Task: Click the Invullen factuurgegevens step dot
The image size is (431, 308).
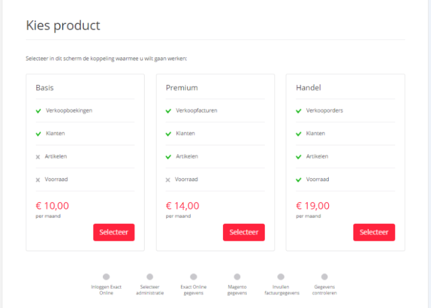Action: (281, 277)
